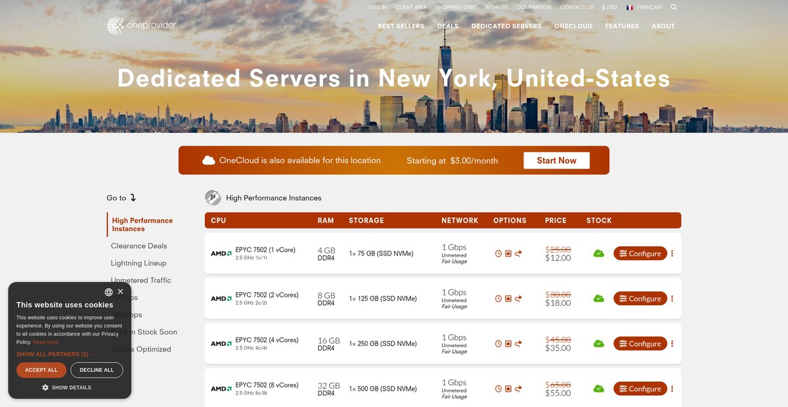
Task: Click the PRICE column header
Action: coord(556,221)
